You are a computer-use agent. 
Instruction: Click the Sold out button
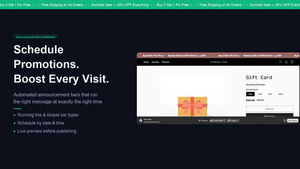pyautogui.click(x=270, y=109)
